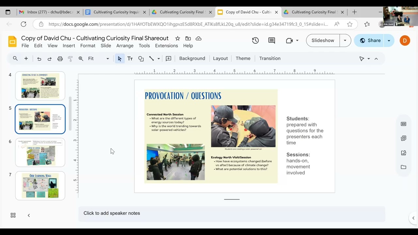Select slide 4 thumbnail
418x235 pixels.
[40, 86]
